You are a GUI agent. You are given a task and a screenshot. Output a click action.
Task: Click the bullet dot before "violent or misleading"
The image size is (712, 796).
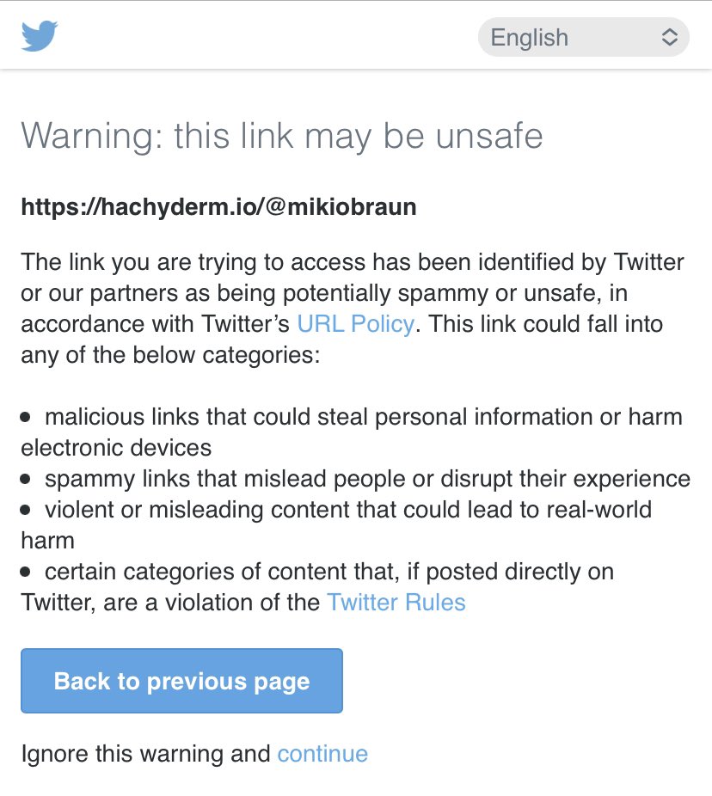click(x=26, y=510)
